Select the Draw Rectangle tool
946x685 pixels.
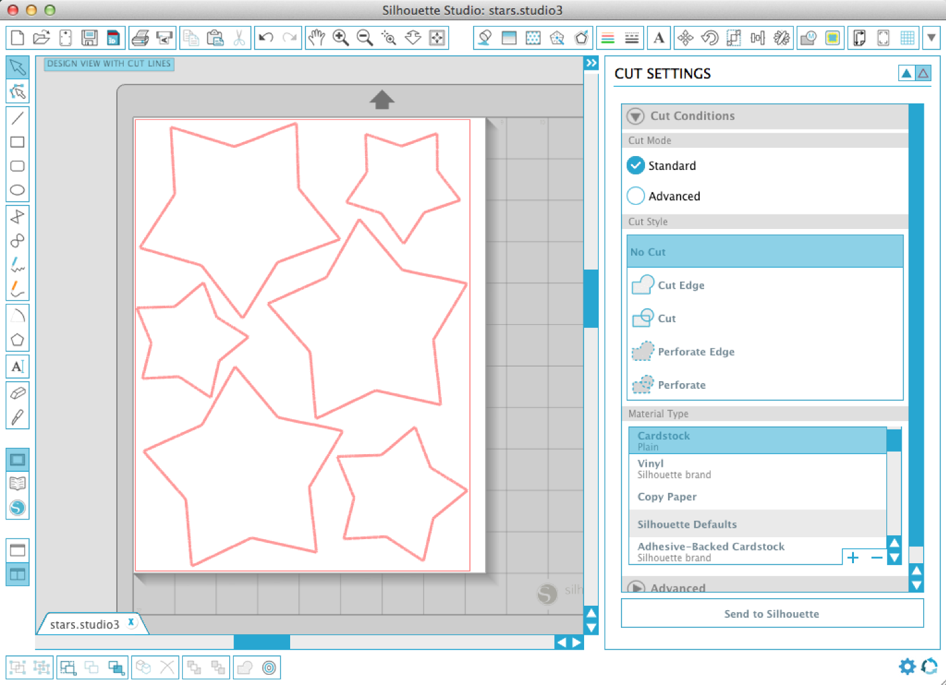(17, 143)
